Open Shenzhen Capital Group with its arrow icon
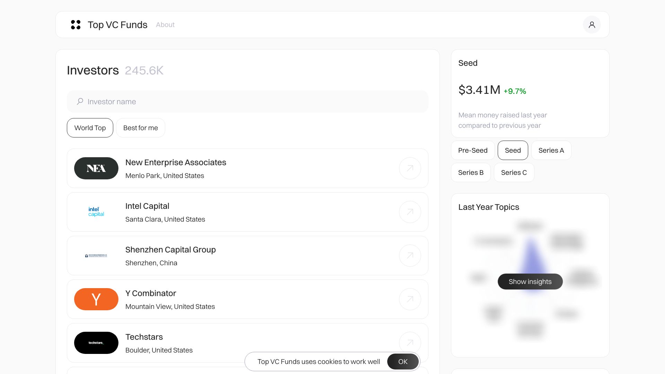 (410, 256)
